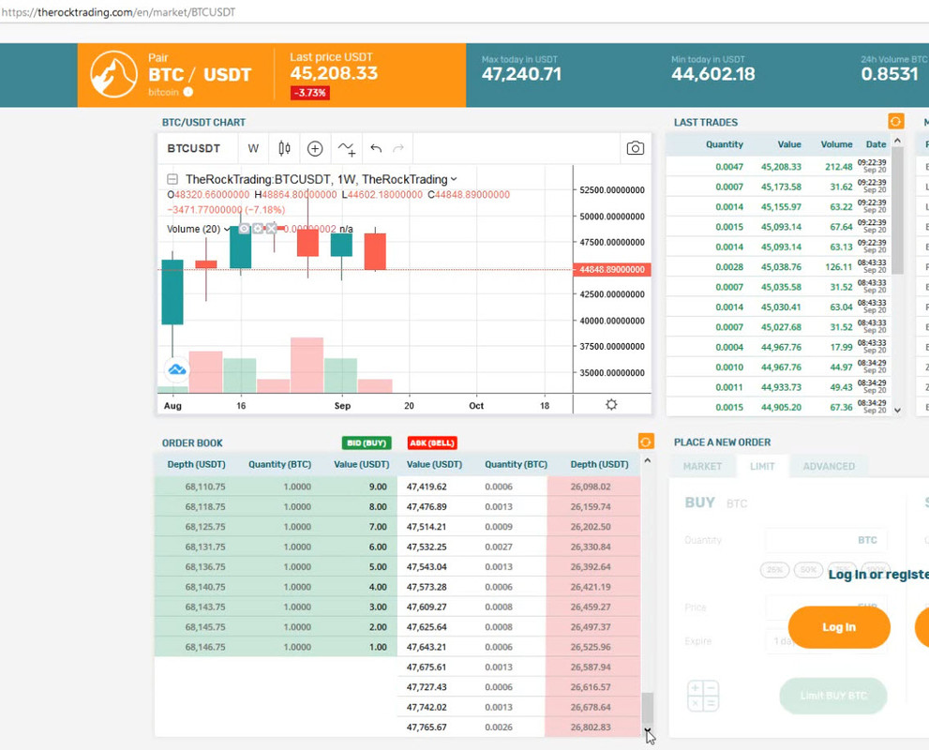The width and height of the screenshot is (929, 750).
Task: Click the -3.73% price change badge
Action: click(310, 93)
